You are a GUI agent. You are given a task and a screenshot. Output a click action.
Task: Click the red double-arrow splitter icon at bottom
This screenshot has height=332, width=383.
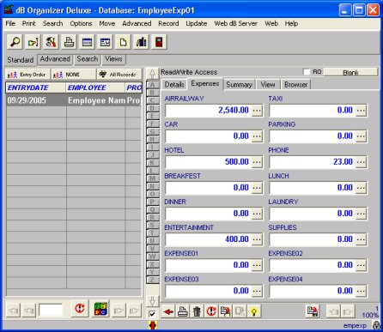[x=153, y=325]
